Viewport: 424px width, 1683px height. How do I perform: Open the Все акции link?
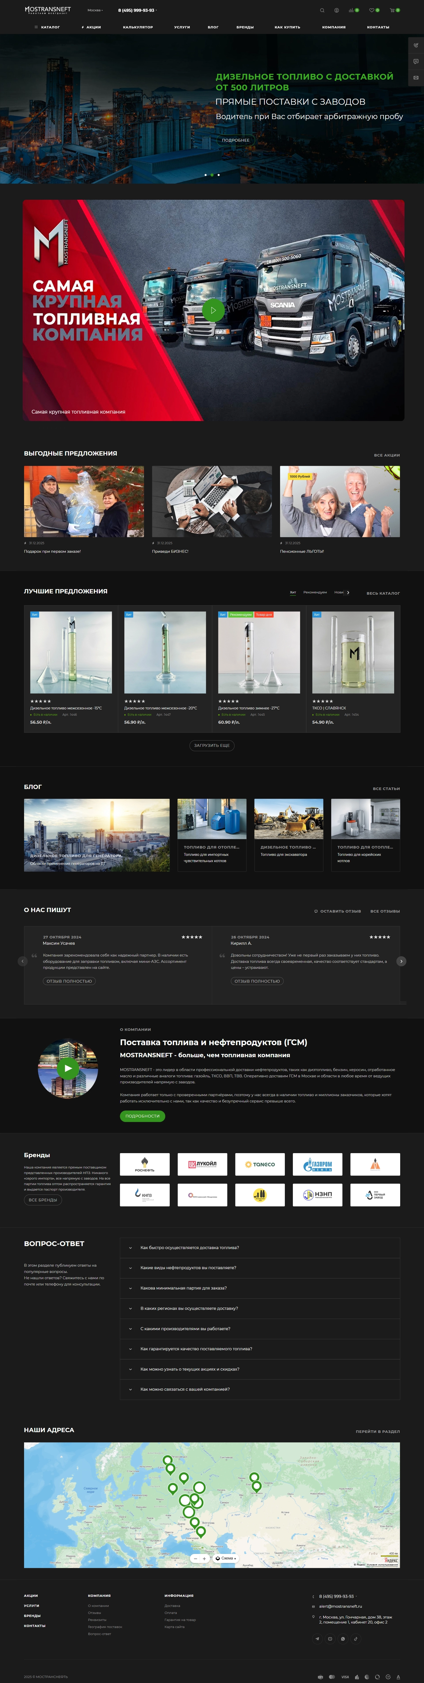[x=387, y=455]
